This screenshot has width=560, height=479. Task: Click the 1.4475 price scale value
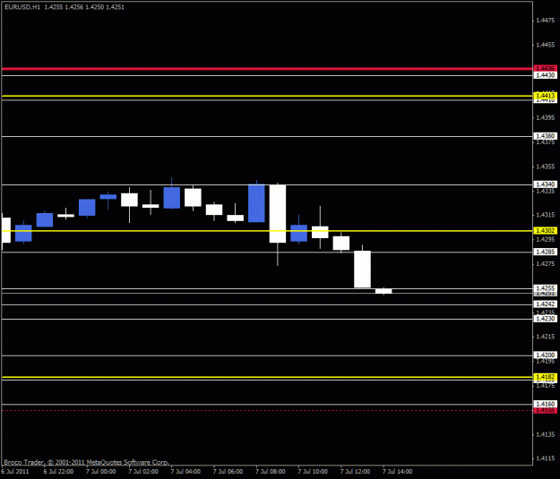(x=546, y=21)
